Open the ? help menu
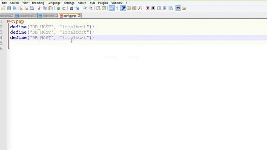Viewport: 267px width, 150px height. pos(126,3)
